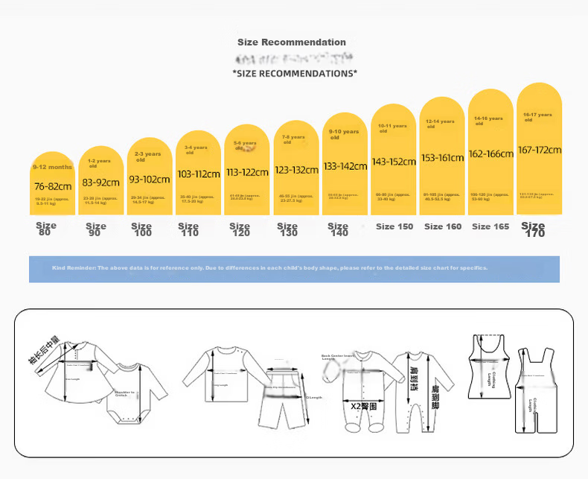Click the blue Kind Reminder banner
588x479 pixels.
[x=295, y=269]
